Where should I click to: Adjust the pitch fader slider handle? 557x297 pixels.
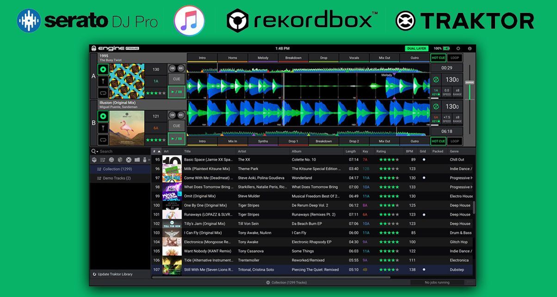pyautogui.click(x=470, y=82)
